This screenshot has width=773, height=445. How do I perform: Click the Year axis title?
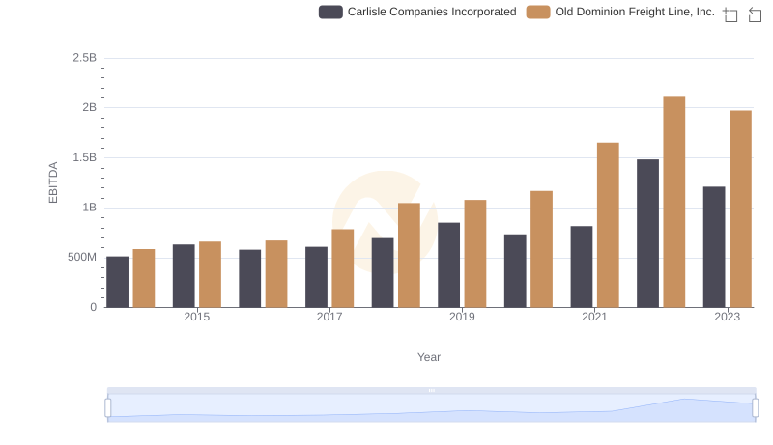[429, 357]
